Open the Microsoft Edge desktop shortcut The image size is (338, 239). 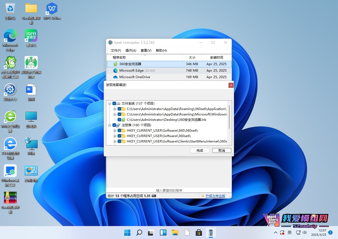pos(10,40)
